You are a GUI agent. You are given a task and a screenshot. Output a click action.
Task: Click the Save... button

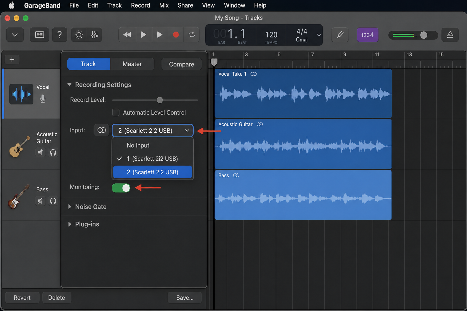click(185, 298)
